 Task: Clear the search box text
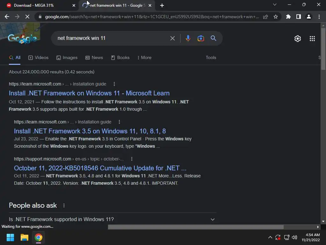click(x=173, y=38)
